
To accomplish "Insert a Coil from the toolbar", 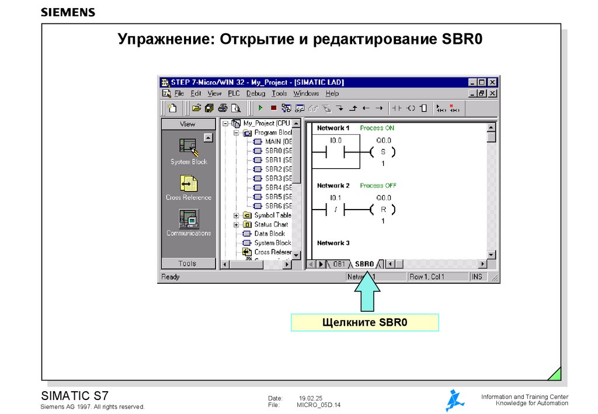I will 411,108.
